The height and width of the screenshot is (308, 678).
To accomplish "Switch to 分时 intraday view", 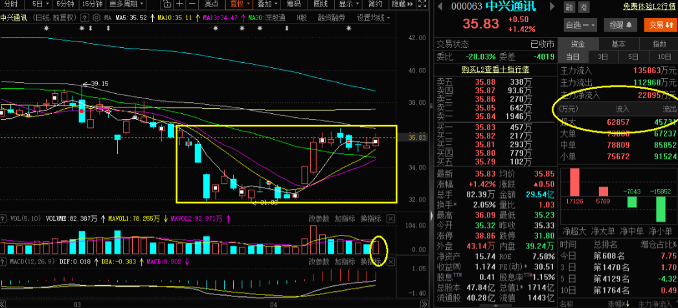I will coord(11,5).
